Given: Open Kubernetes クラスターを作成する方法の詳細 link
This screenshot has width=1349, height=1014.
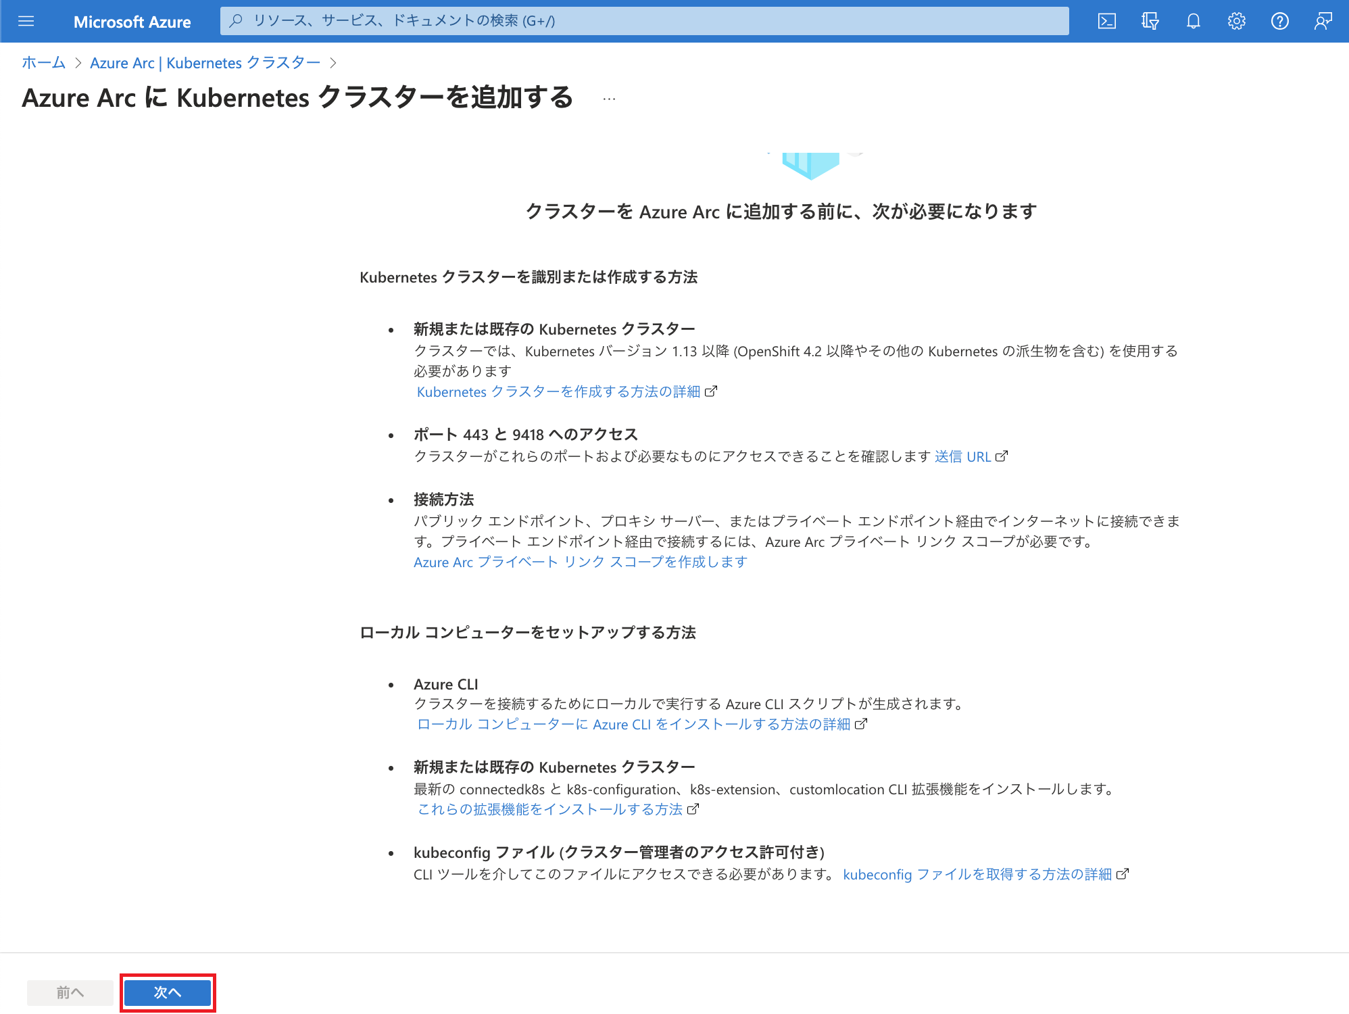Looking at the screenshot, I should 558,391.
